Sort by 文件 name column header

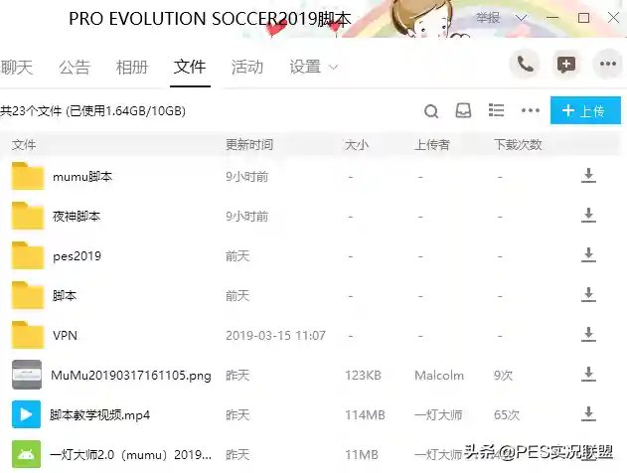coord(24,144)
